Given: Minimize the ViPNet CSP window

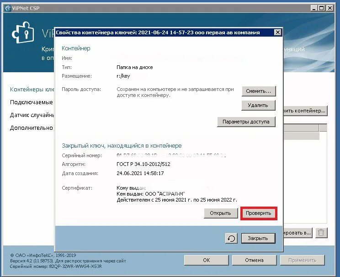Looking at the screenshot, I should coord(314,8).
